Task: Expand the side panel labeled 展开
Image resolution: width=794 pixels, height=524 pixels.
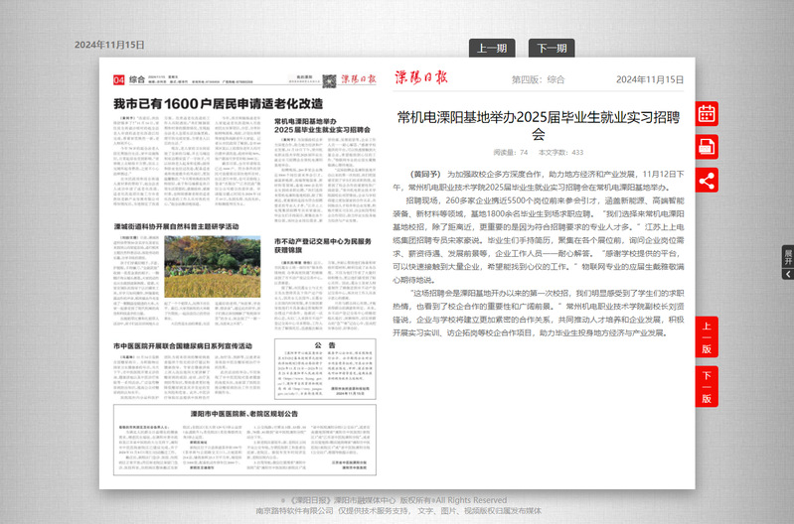Action: [x=788, y=262]
